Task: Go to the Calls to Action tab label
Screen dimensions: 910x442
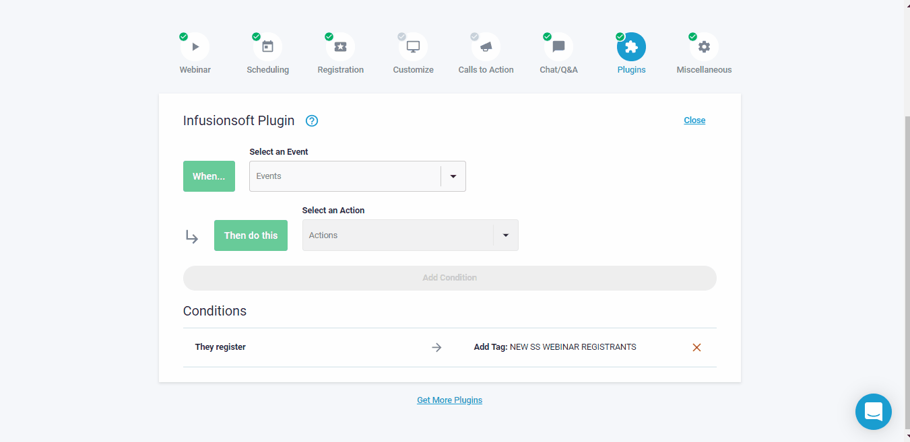Action: click(486, 70)
